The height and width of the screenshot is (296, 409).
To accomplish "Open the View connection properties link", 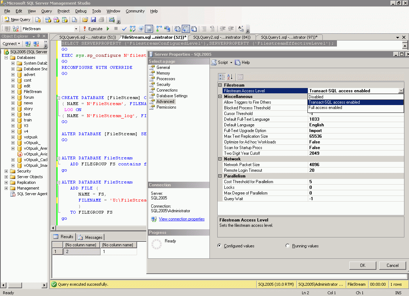I will (x=181, y=219).
